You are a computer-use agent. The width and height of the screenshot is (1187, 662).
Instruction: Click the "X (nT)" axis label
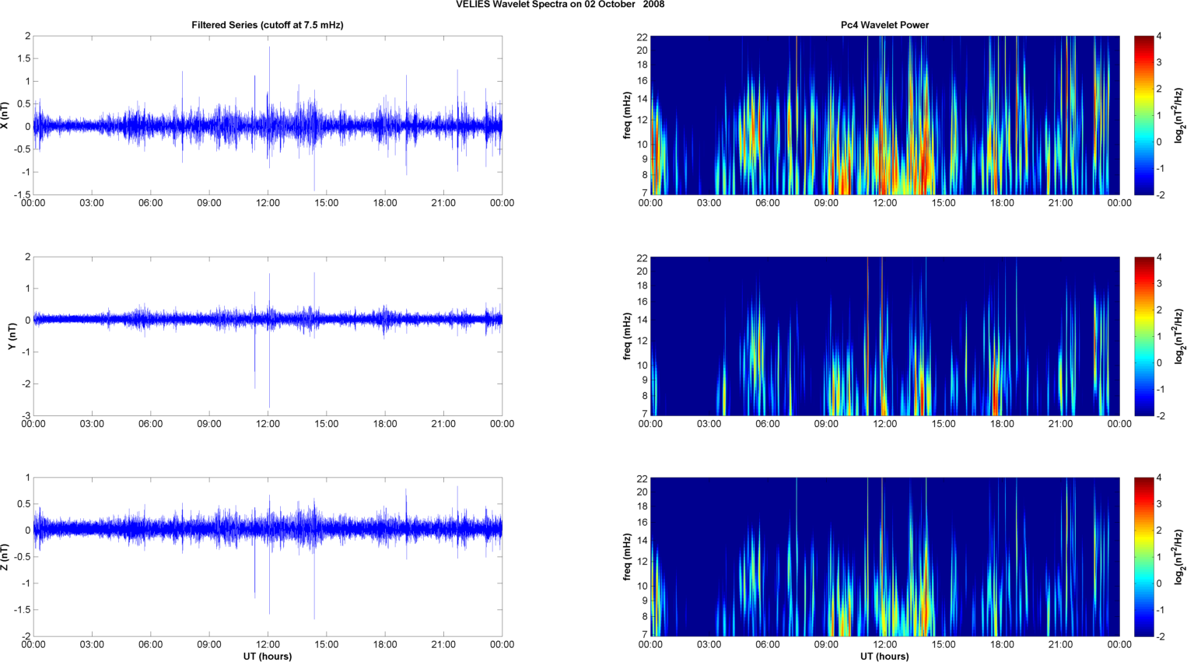(5, 115)
